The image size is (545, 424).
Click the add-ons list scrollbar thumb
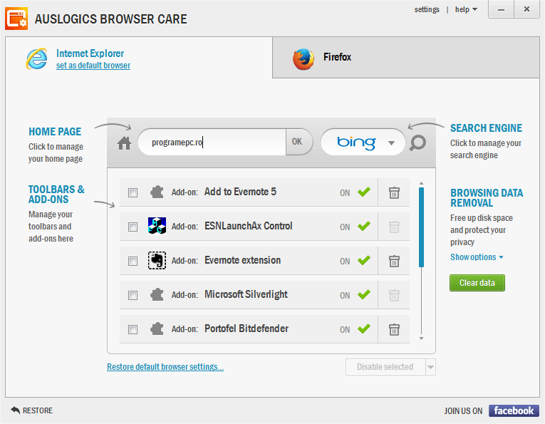coord(421,227)
